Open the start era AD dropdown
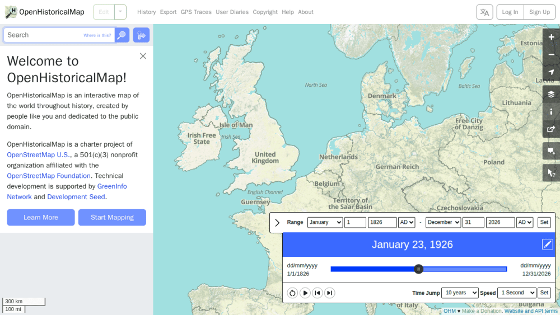This screenshot has height=315, width=560. coord(407,222)
